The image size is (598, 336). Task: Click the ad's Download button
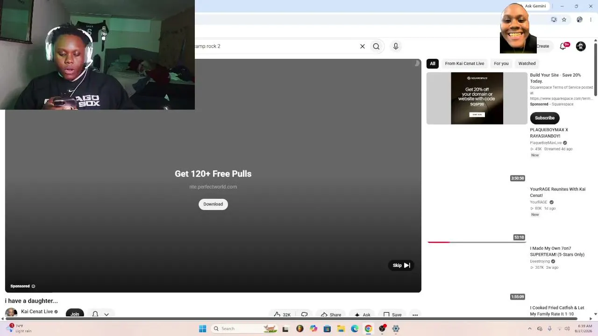pyautogui.click(x=213, y=204)
